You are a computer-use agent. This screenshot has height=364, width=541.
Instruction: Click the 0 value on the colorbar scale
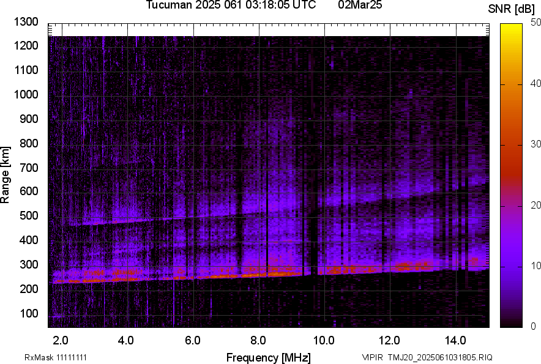tap(534, 325)
